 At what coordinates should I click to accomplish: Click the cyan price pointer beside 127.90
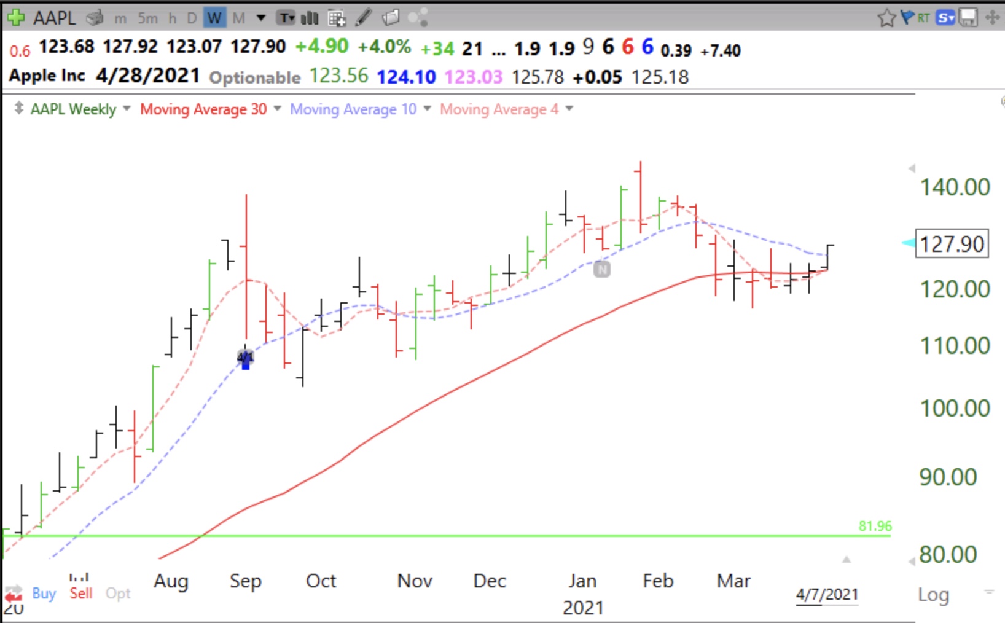pos(908,243)
